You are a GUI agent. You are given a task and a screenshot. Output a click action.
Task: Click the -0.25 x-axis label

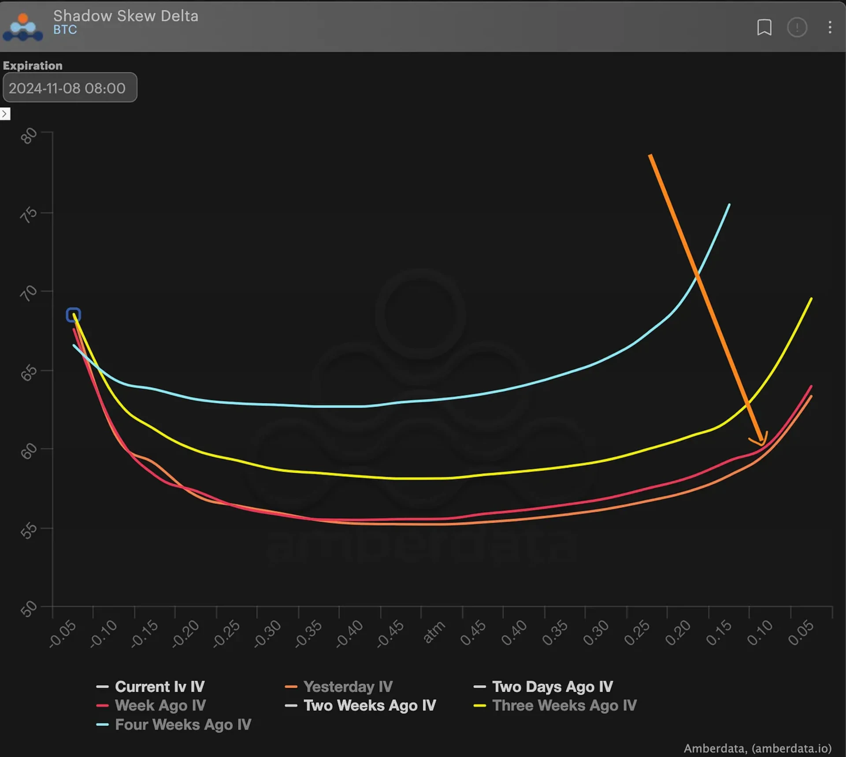tap(226, 634)
